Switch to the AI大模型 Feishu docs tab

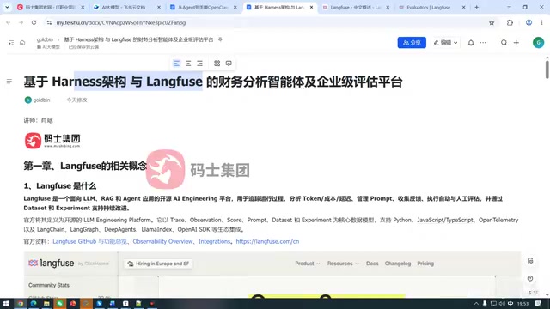click(124, 8)
